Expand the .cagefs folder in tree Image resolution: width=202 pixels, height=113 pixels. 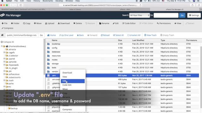[4, 52]
